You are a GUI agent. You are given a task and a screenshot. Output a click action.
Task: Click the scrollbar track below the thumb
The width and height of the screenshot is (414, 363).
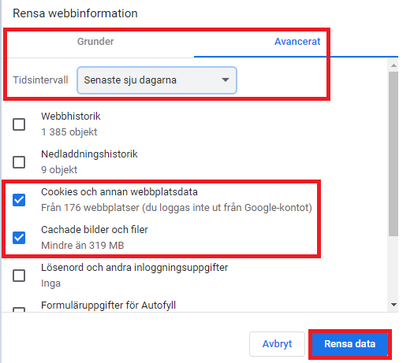pos(393,268)
